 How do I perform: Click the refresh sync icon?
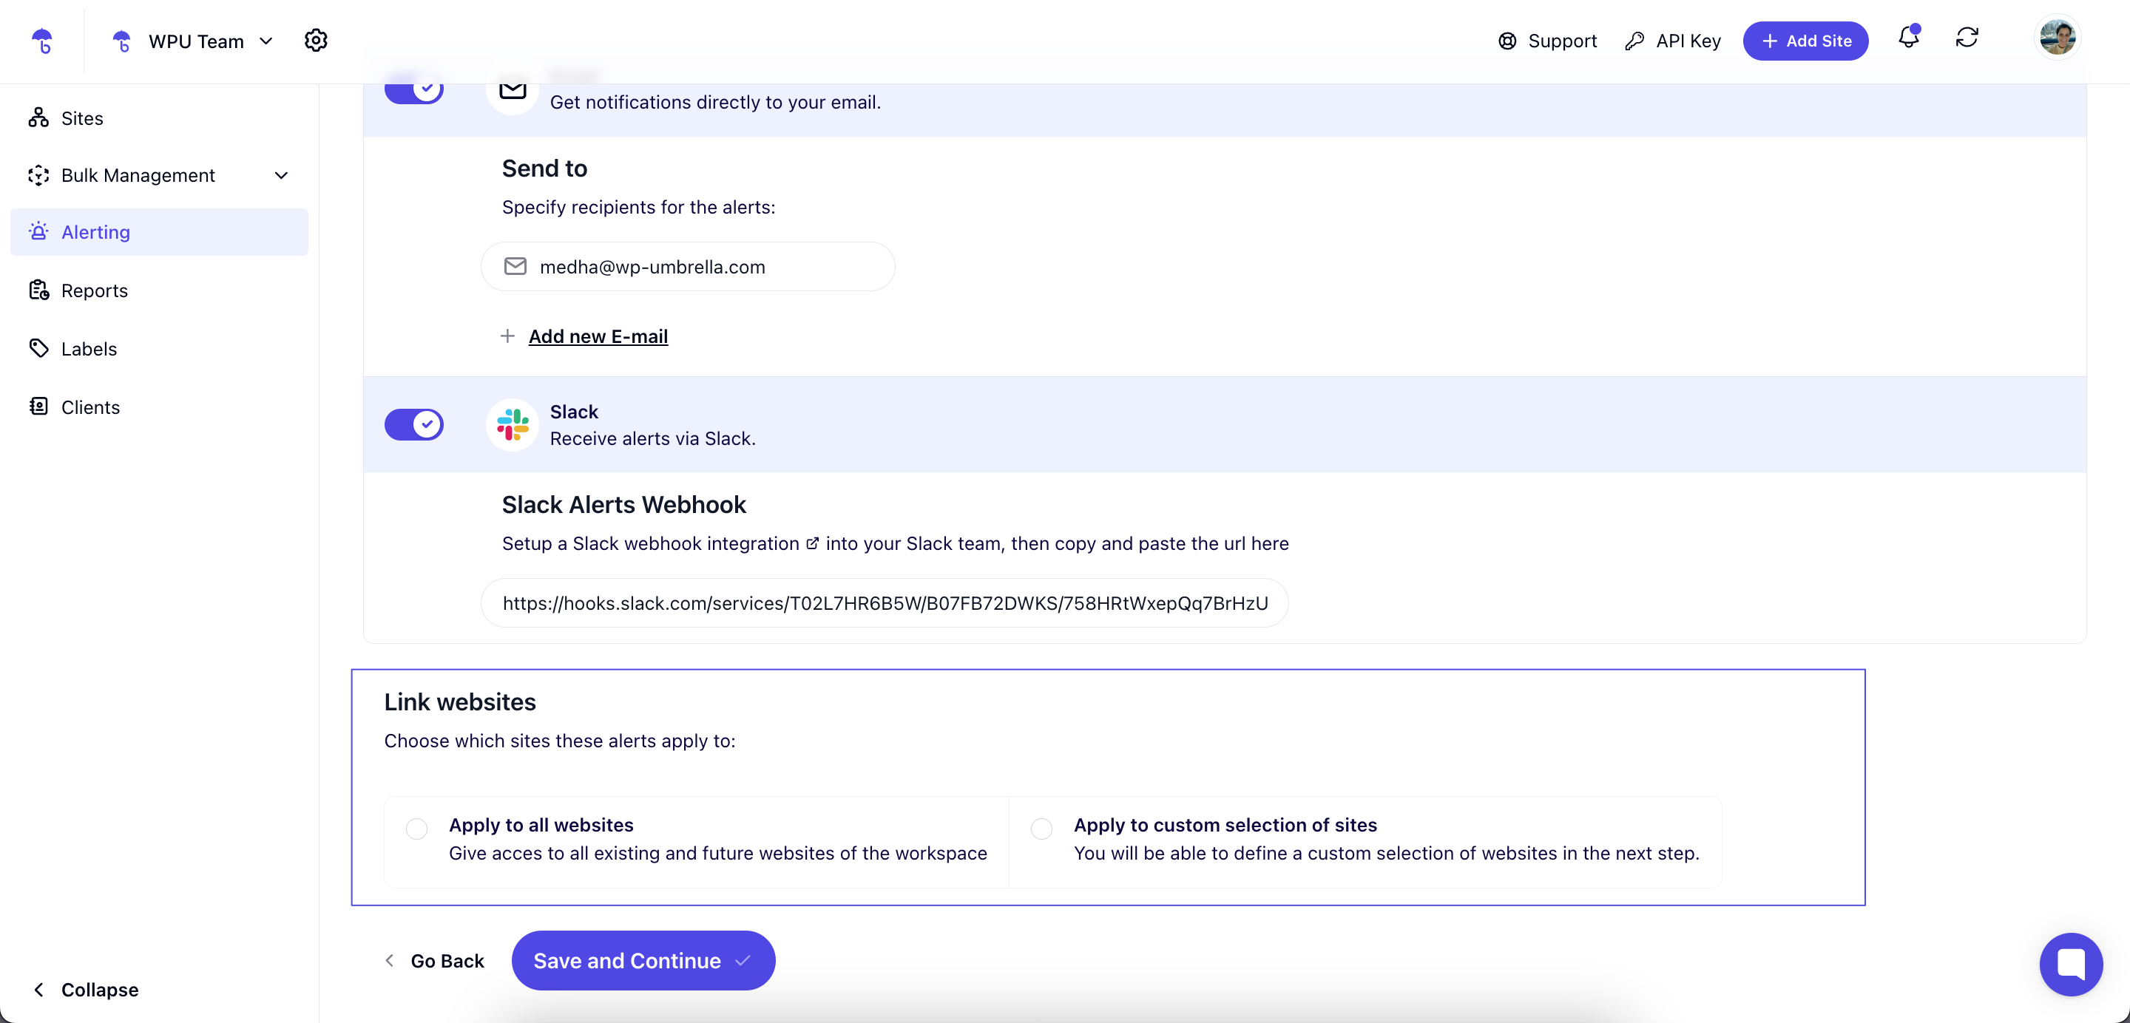click(1967, 37)
